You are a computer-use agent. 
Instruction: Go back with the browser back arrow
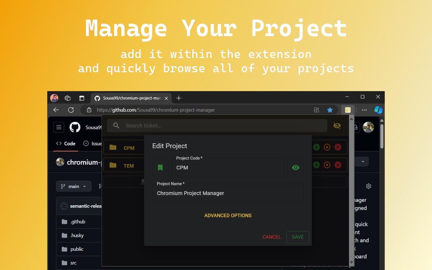coord(56,110)
